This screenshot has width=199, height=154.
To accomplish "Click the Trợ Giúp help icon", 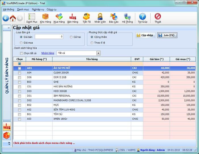I will [142, 18].
